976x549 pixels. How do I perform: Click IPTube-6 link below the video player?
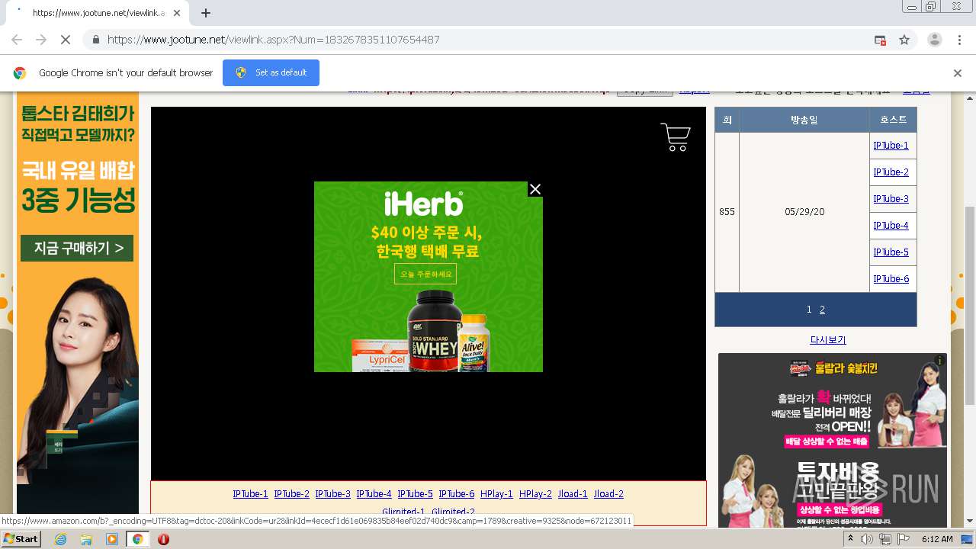[x=456, y=494]
